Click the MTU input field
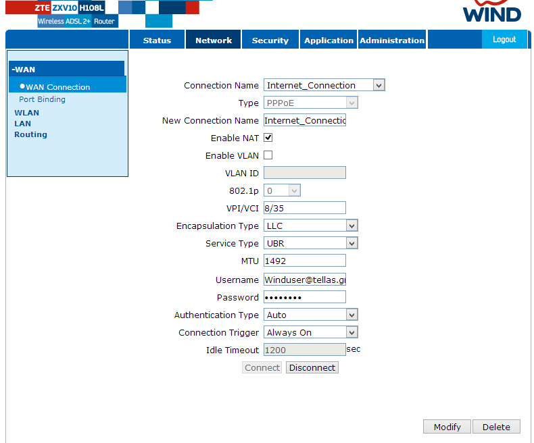This screenshot has width=534, height=443. [305, 261]
